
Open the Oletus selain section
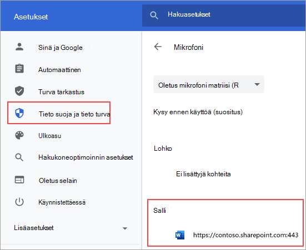tap(58, 181)
